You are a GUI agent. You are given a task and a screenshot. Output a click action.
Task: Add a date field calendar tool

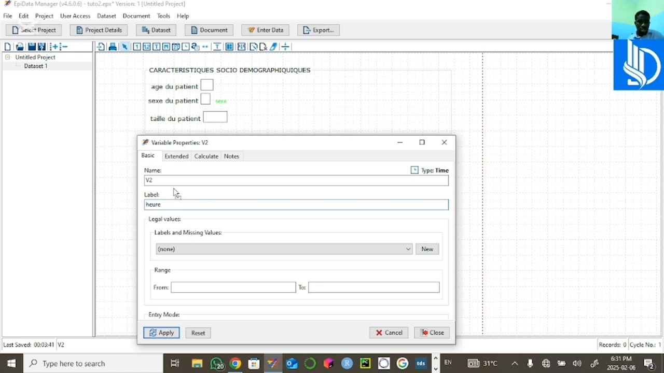tap(176, 47)
